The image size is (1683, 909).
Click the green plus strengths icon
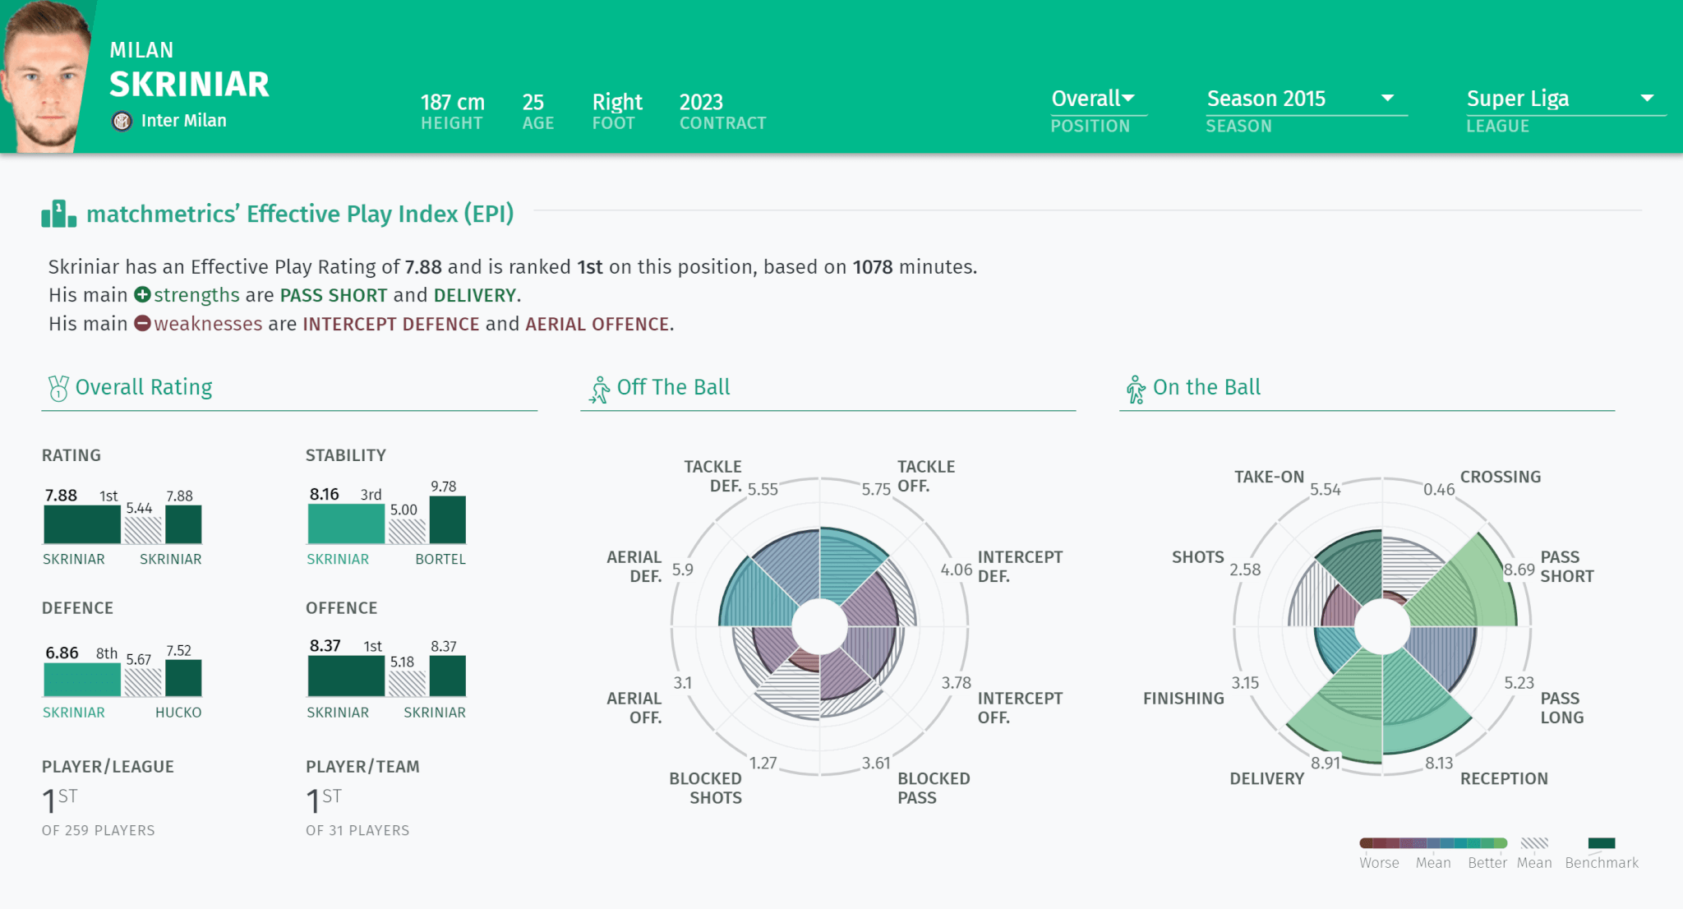[x=142, y=294]
